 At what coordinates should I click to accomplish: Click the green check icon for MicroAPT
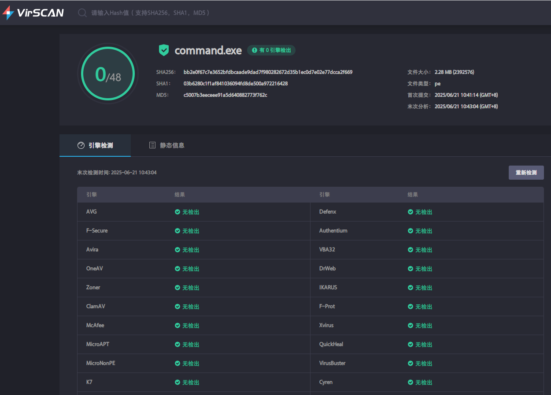(x=178, y=344)
